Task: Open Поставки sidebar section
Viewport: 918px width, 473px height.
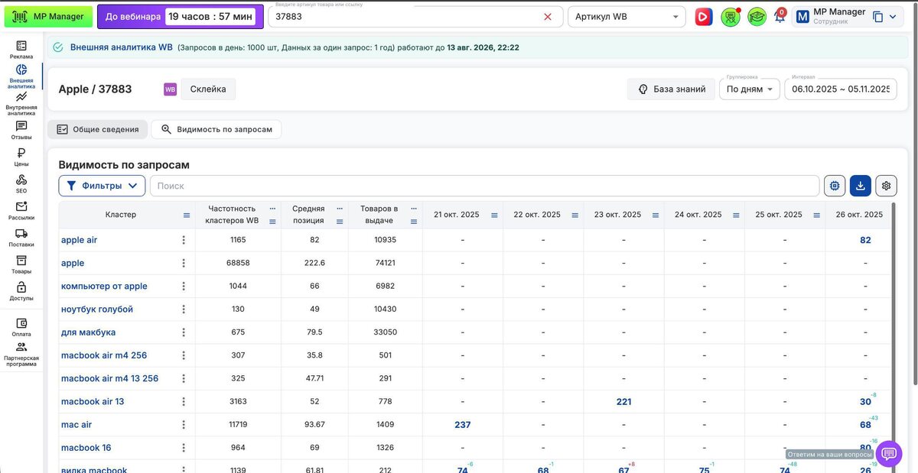Action: coord(21,238)
